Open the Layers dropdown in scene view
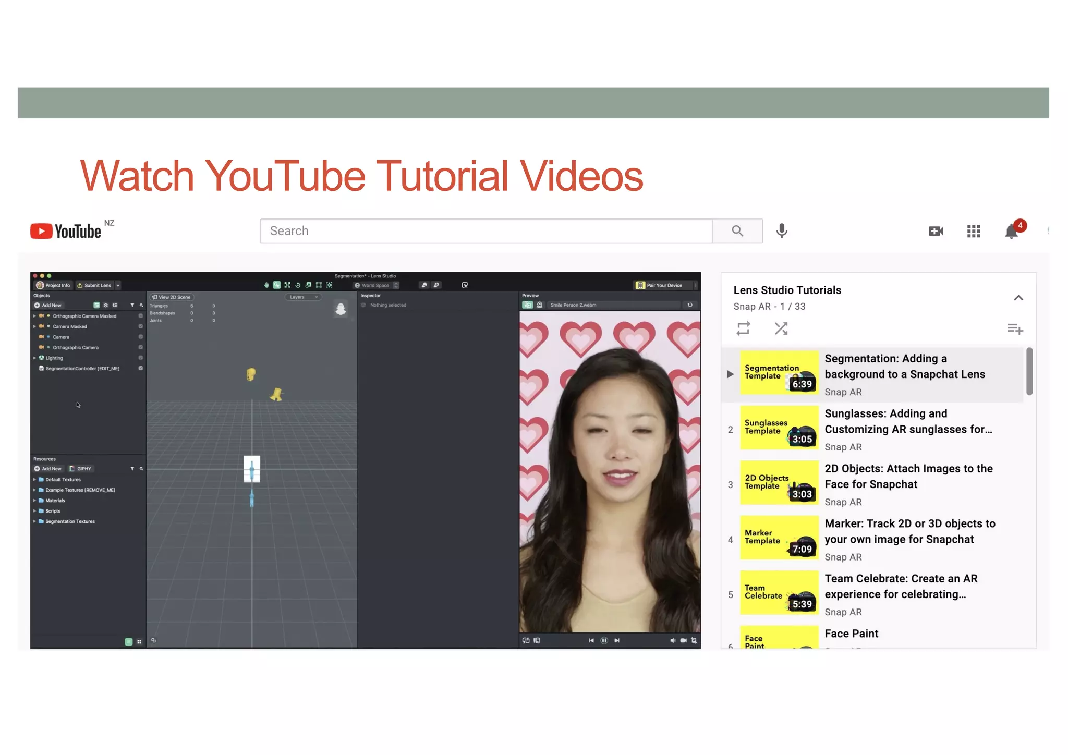The width and height of the screenshot is (1068, 755). [x=304, y=297]
